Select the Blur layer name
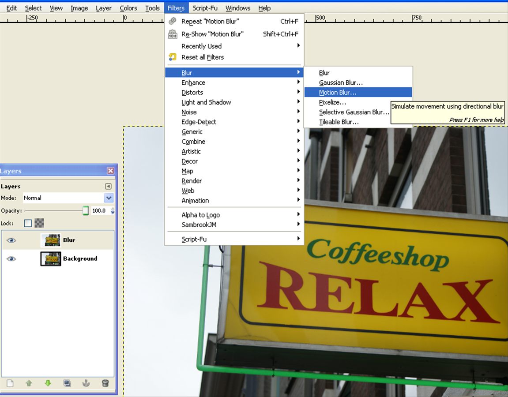This screenshot has width=508, height=397. coord(69,240)
